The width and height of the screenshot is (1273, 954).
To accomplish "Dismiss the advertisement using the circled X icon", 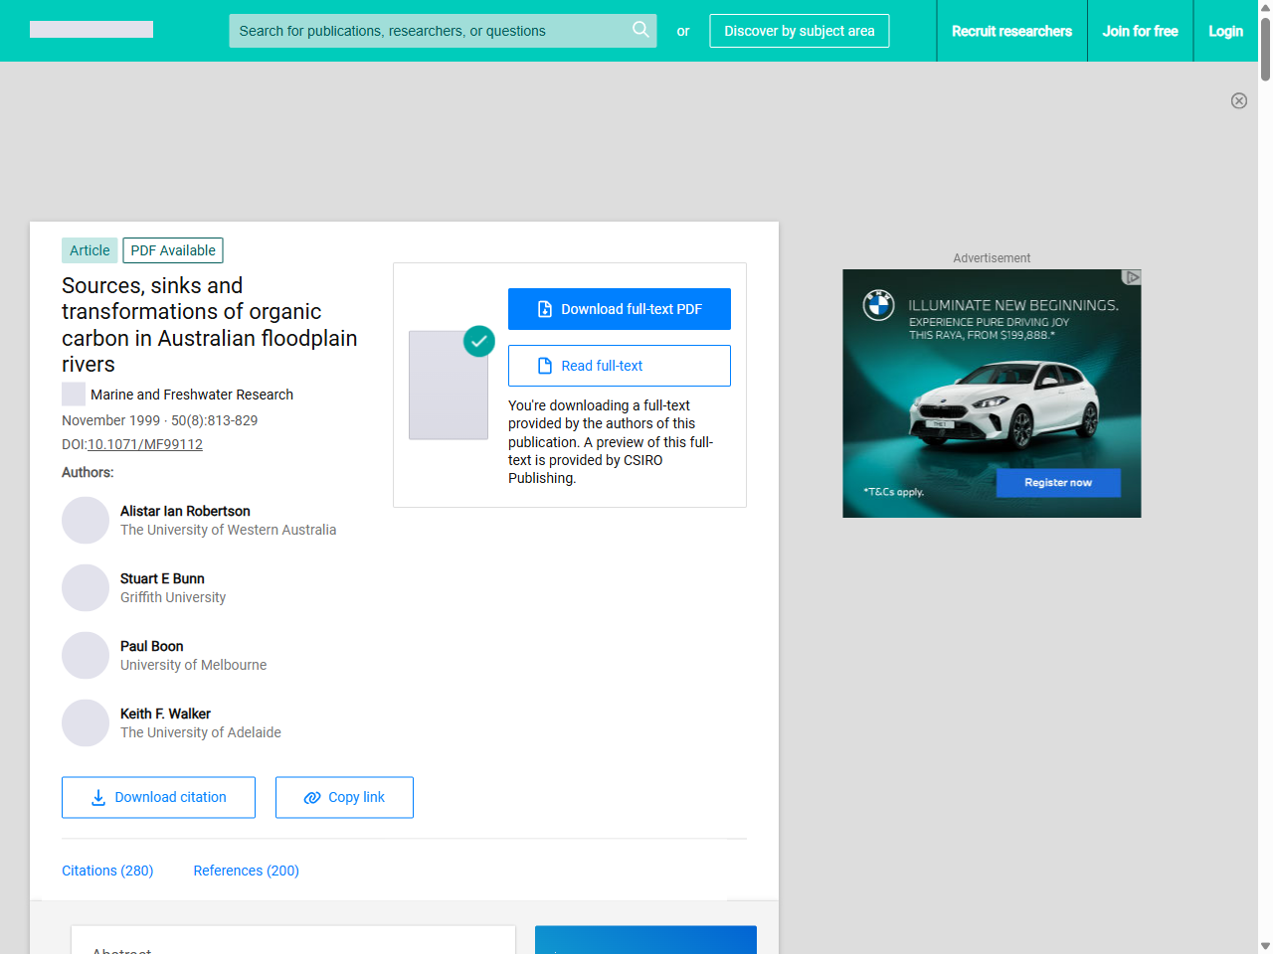I will 1239,100.
